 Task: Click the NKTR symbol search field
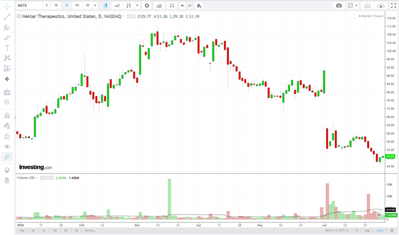tap(29, 6)
